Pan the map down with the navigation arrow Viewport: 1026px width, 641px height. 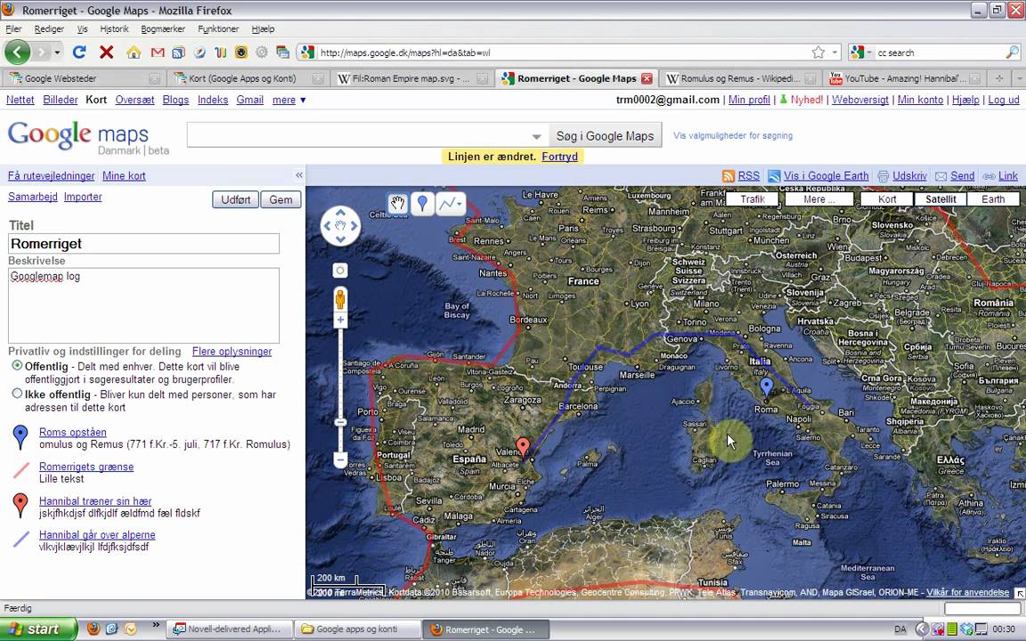pos(340,239)
